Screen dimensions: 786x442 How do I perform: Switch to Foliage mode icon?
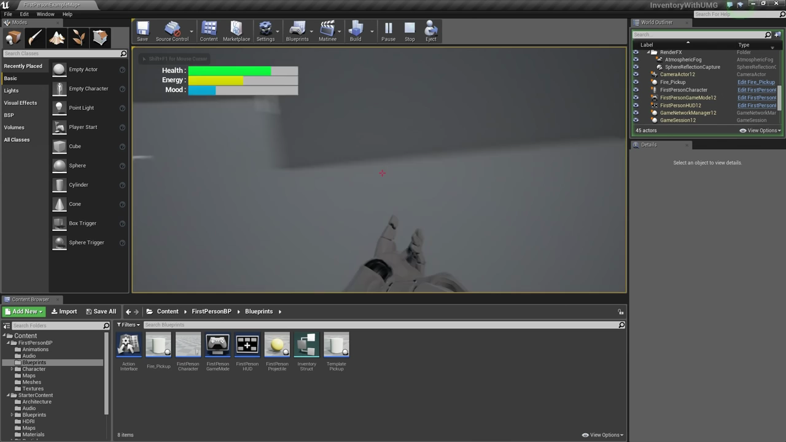pyautogui.click(x=79, y=38)
